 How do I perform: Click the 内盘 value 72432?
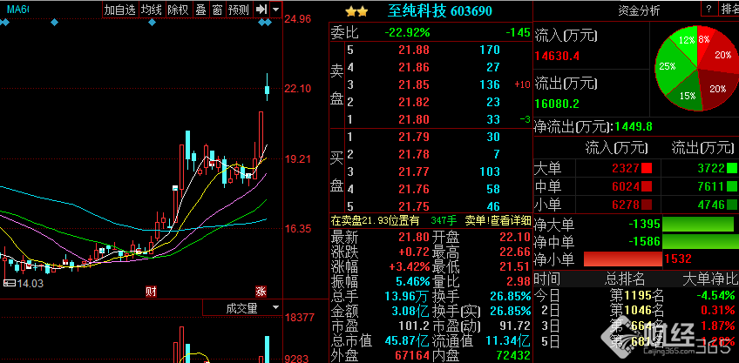[512, 355]
